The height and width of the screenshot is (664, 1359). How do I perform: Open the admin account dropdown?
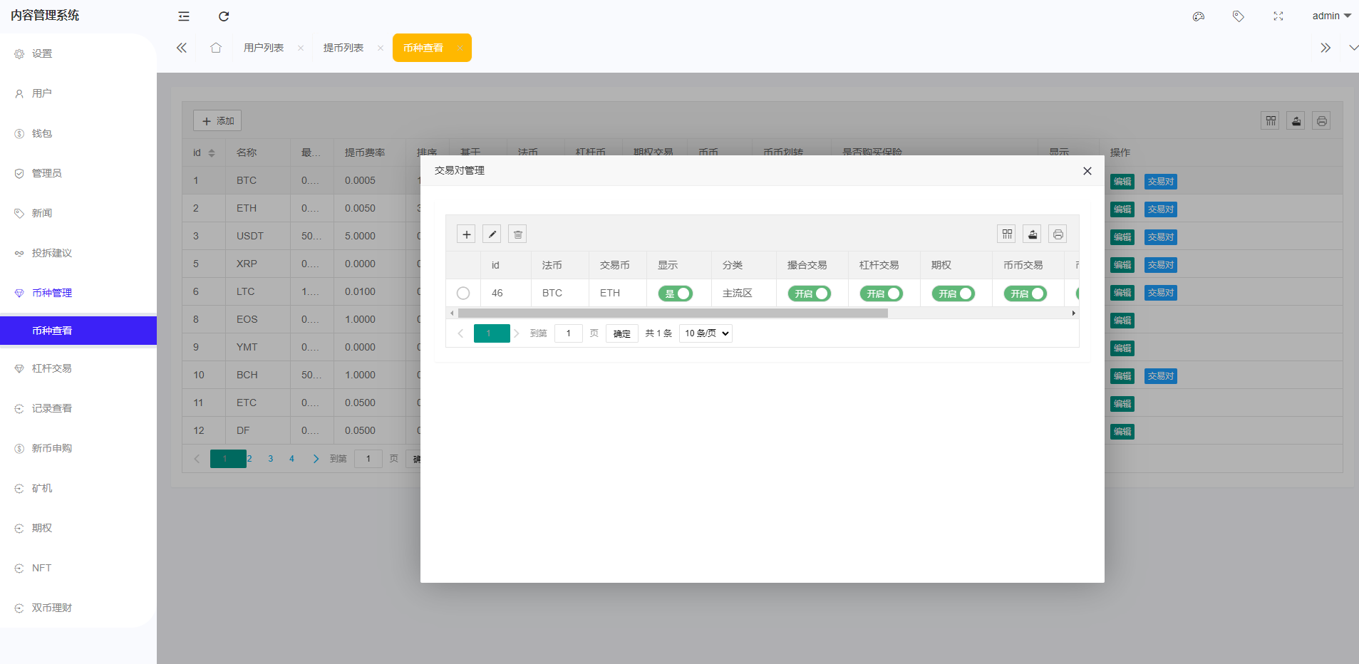click(1330, 16)
